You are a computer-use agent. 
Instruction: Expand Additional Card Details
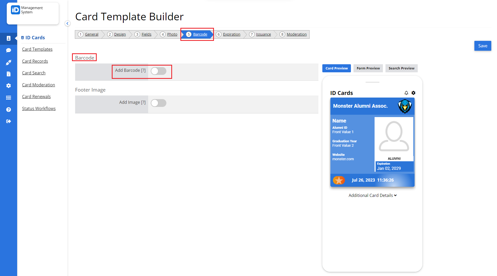[372, 195]
